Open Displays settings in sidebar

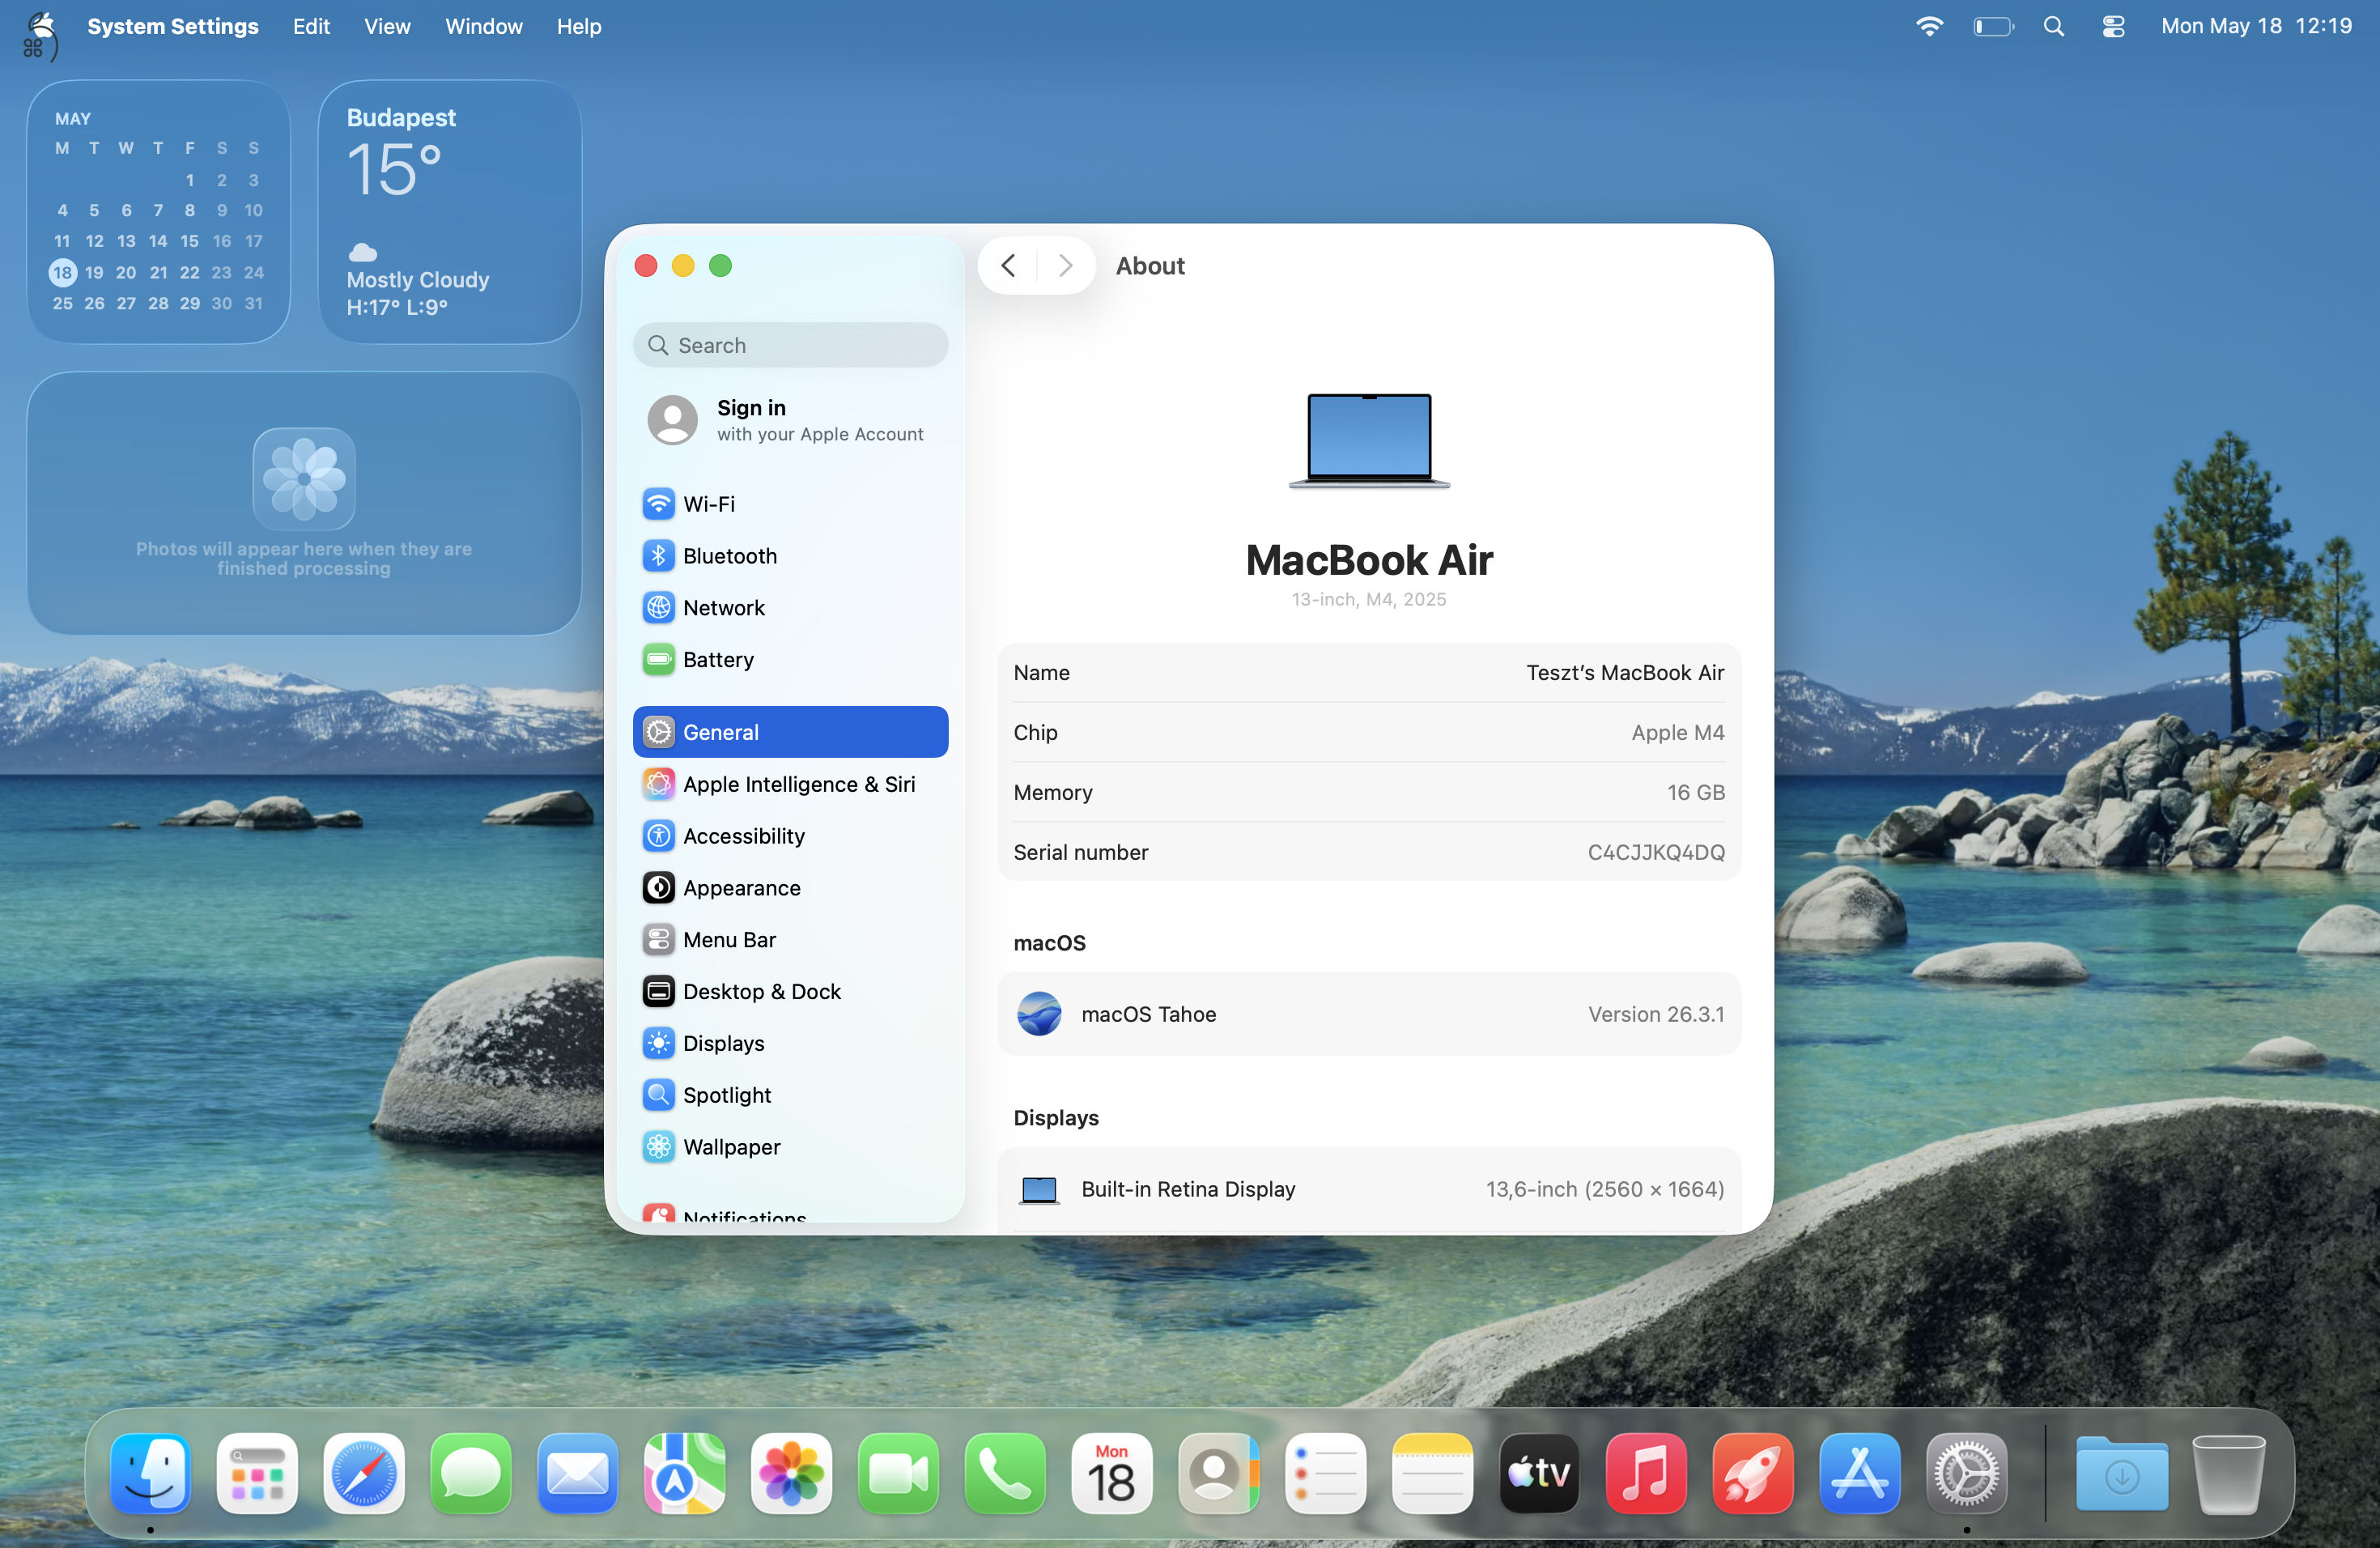pyautogui.click(x=790, y=1044)
